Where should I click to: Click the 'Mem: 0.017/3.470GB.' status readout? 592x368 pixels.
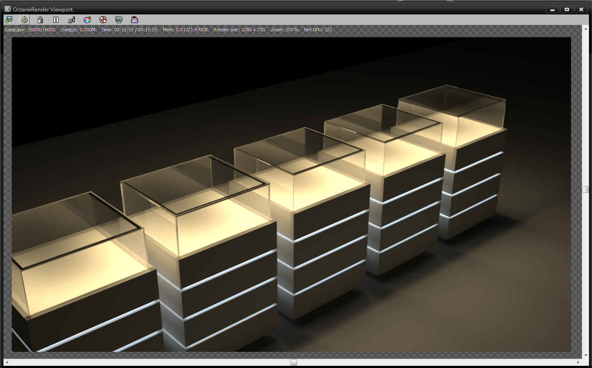(186, 30)
